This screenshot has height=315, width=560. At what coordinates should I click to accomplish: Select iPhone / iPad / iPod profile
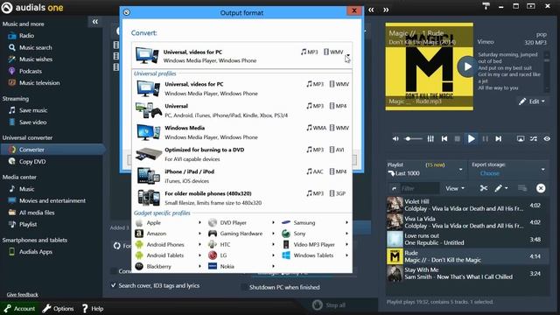242,176
